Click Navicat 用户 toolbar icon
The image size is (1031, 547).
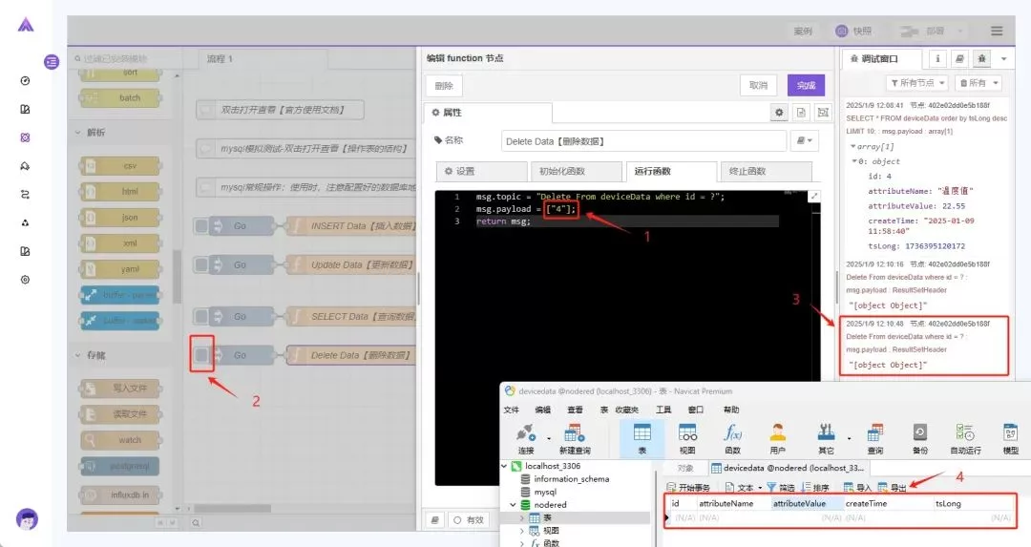pos(777,435)
